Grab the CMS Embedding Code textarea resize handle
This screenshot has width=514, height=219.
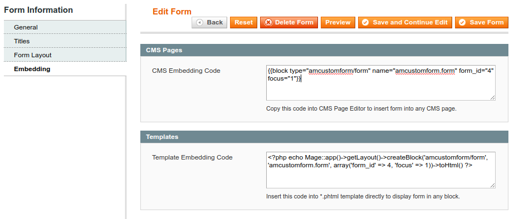(x=493, y=98)
